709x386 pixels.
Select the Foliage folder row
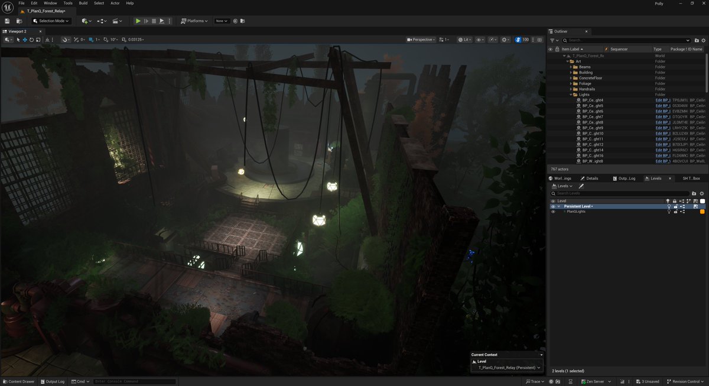(x=627, y=83)
